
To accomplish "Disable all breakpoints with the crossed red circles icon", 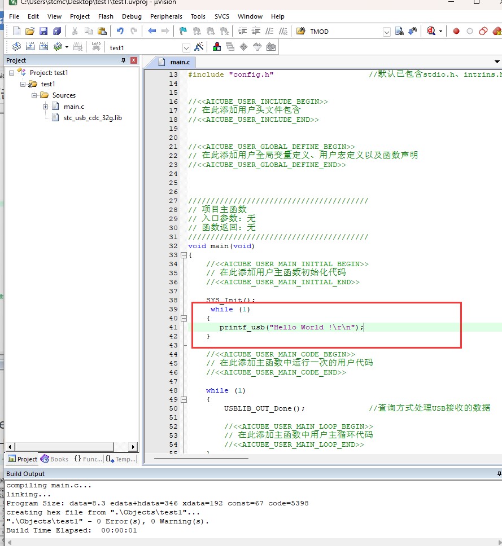I will (483, 32).
